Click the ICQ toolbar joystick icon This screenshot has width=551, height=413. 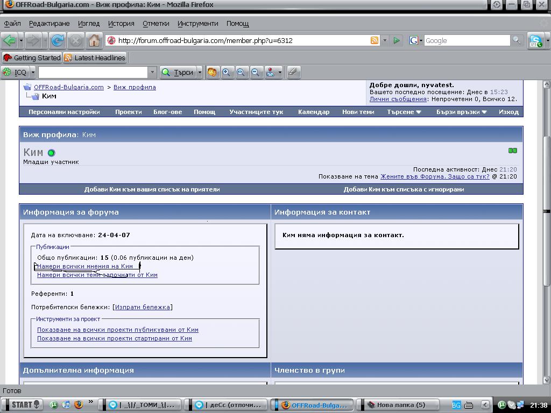click(x=270, y=73)
